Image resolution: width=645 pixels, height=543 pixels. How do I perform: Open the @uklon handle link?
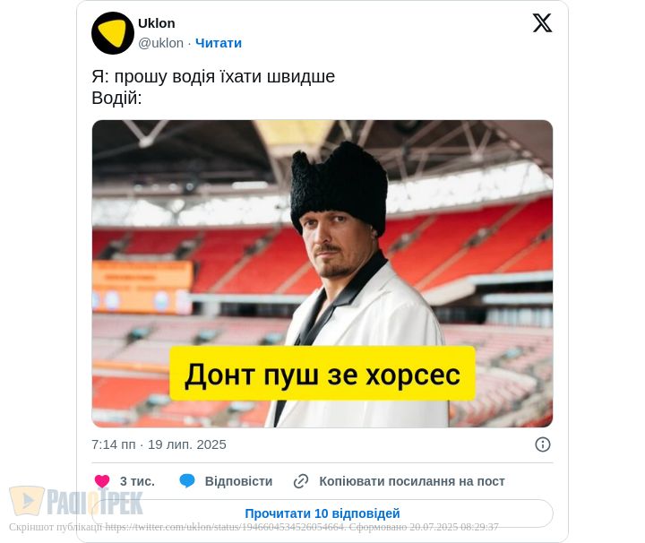pos(161,43)
